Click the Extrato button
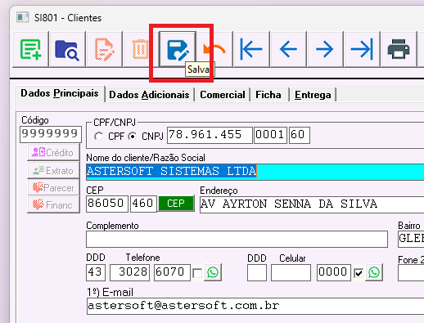Viewport: 424px width, 323px height. [x=53, y=171]
